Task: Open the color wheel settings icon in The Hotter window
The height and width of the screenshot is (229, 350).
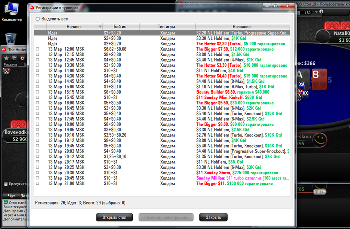Action: pos(22,58)
